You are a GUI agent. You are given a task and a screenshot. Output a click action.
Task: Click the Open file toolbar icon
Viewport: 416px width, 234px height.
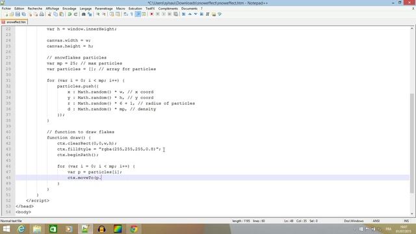coord(12,14)
